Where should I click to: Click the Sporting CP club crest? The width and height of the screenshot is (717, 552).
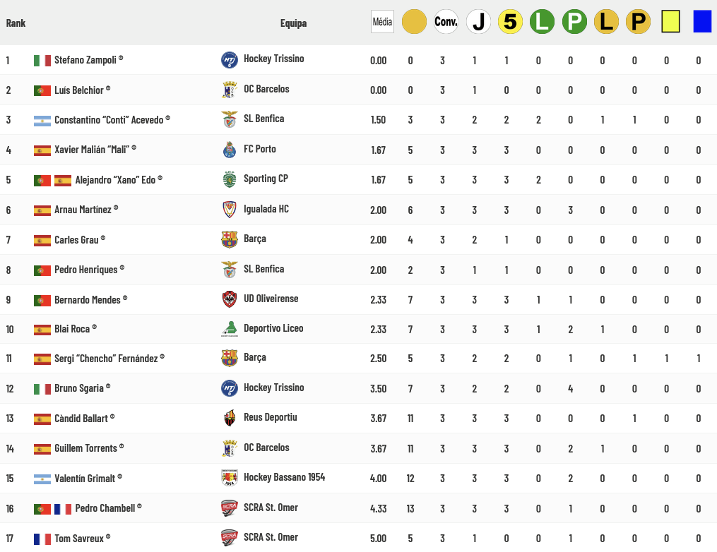point(229,179)
